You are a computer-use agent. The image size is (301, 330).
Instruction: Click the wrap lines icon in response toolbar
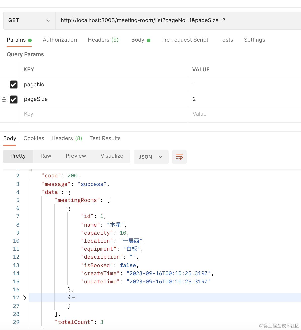(x=179, y=157)
